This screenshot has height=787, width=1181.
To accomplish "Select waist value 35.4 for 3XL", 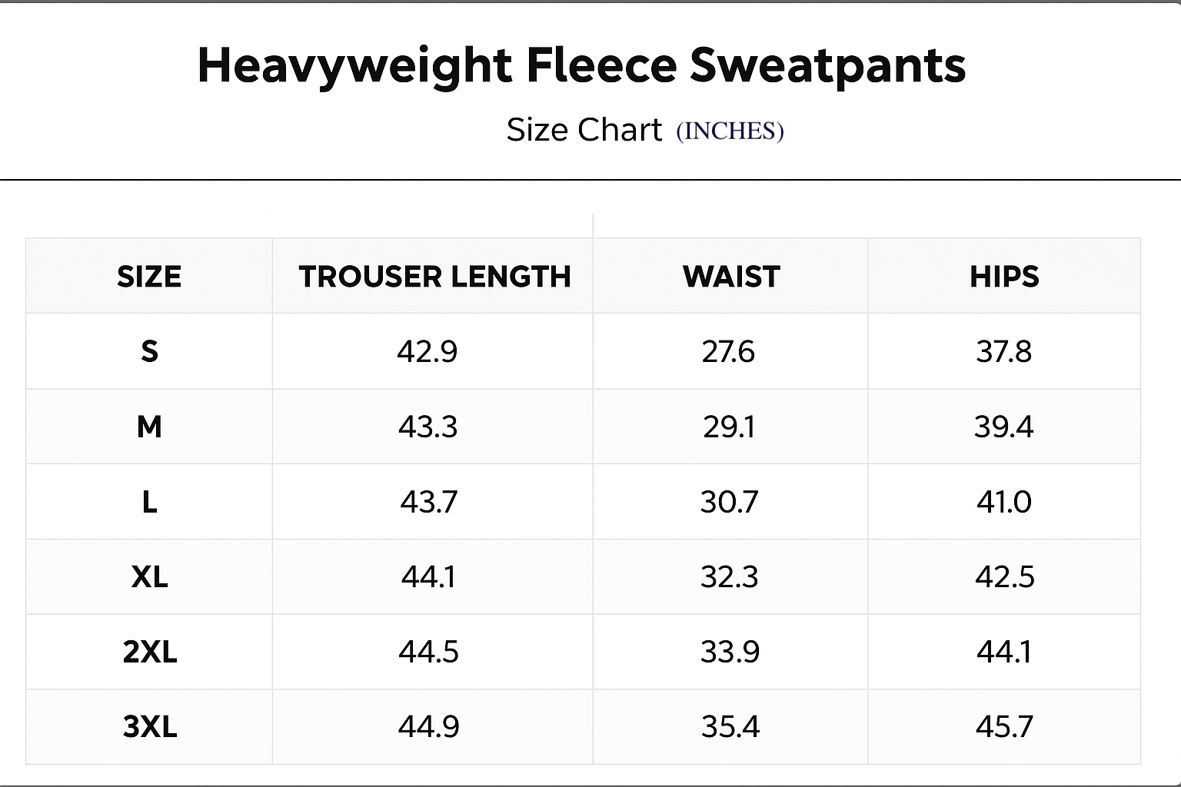I will [730, 726].
